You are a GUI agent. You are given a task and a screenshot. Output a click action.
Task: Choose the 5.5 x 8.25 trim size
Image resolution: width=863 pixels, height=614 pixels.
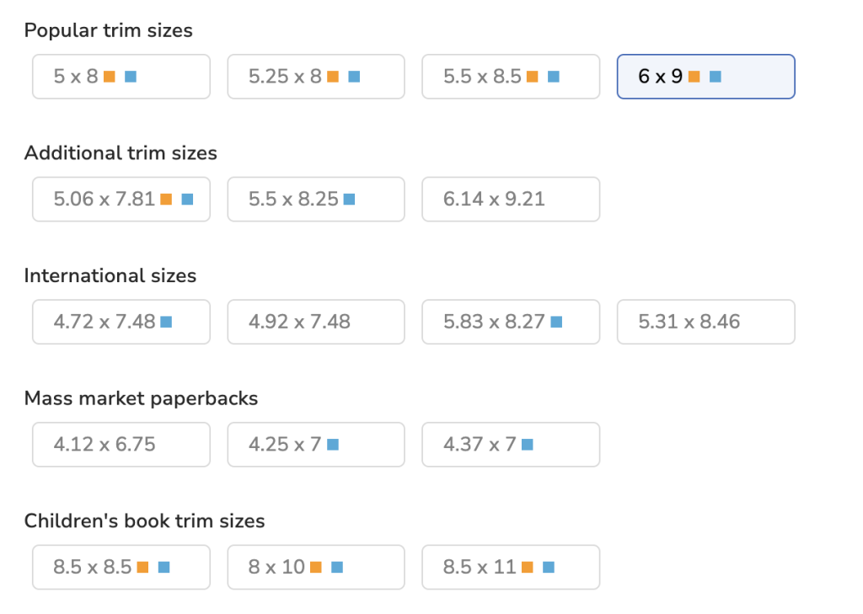(x=315, y=200)
